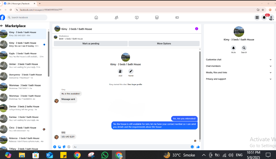
Task: Open the Amber 3 beds chat
Action: 23,66
